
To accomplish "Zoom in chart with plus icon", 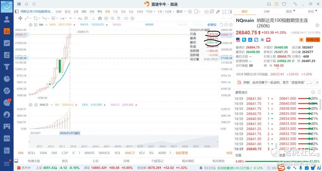I will 231,25.
